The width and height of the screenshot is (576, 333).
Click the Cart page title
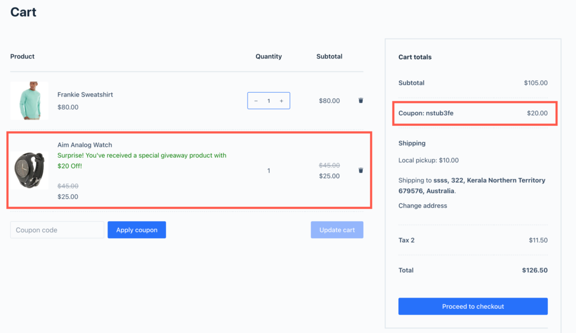click(24, 12)
